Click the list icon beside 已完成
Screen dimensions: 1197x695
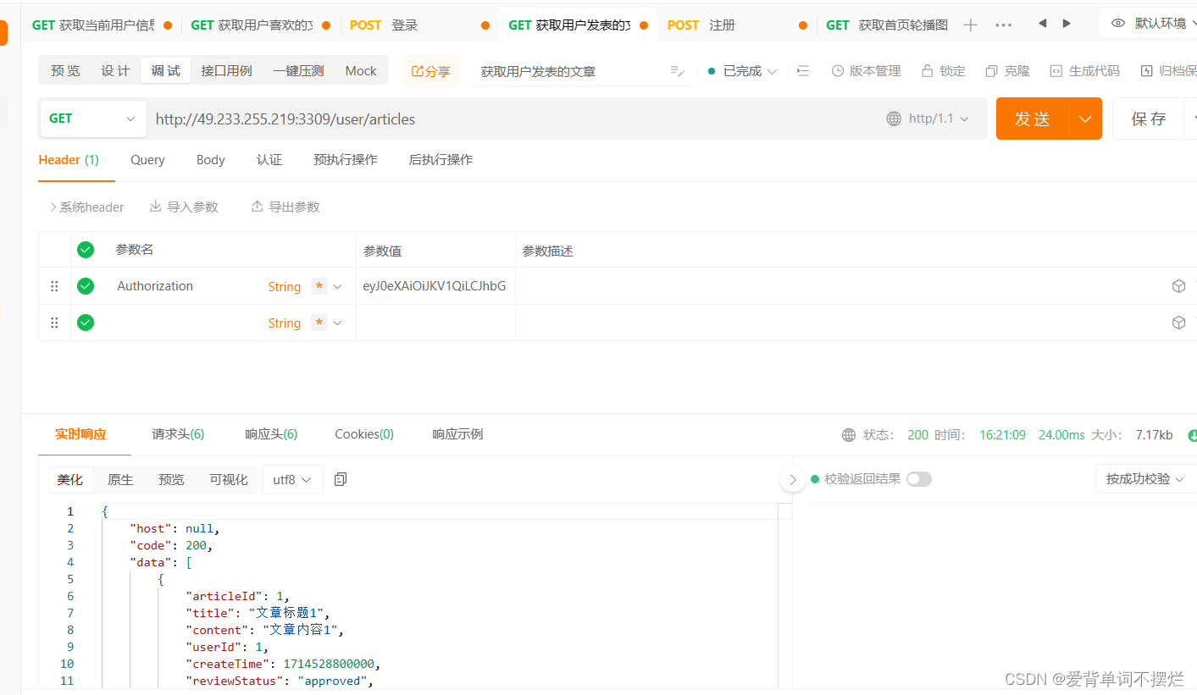[803, 71]
